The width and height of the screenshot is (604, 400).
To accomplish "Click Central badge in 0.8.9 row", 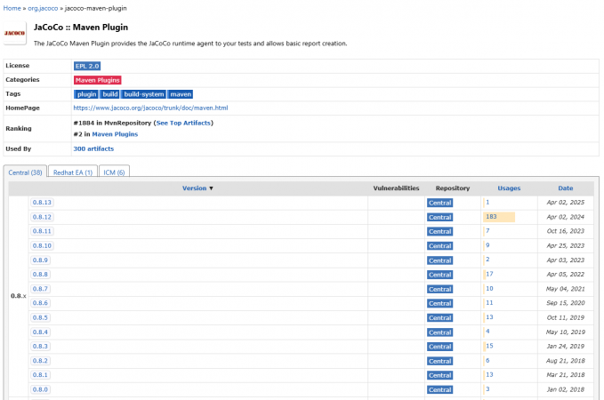I will (x=440, y=260).
